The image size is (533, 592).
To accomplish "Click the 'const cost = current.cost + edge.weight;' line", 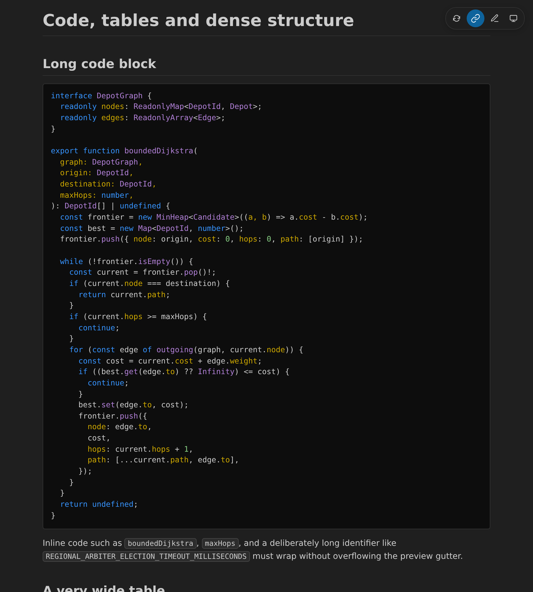I will [x=170, y=361].
